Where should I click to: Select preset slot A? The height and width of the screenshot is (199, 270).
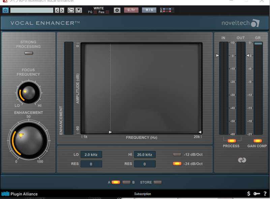click(116, 182)
